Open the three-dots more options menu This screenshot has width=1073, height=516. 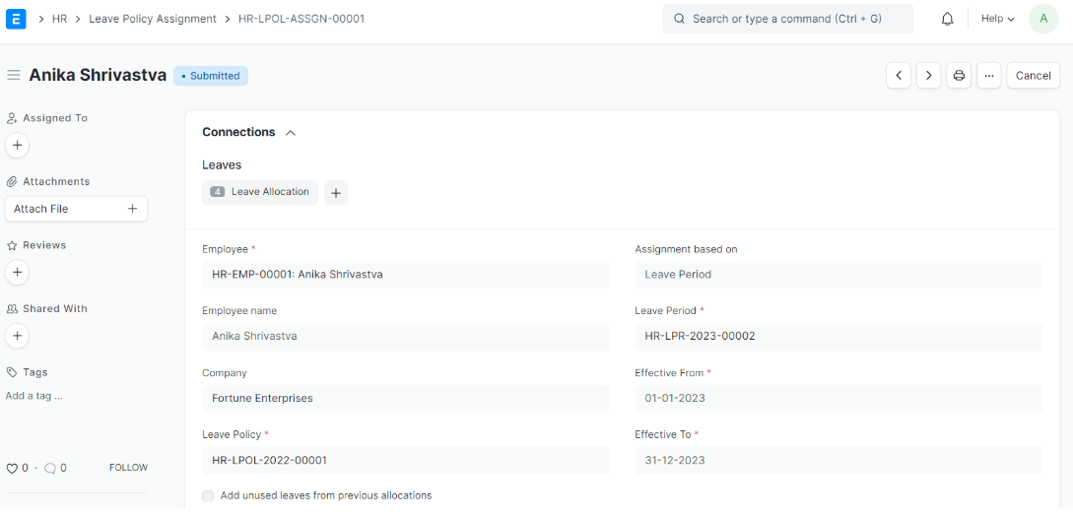click(x=989, y=76)
